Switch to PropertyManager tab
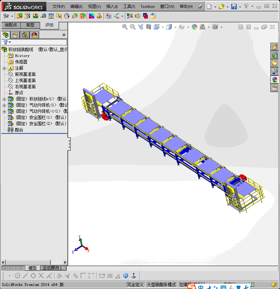The width and height of the screenshot is (280, 289). pos(15,35)
